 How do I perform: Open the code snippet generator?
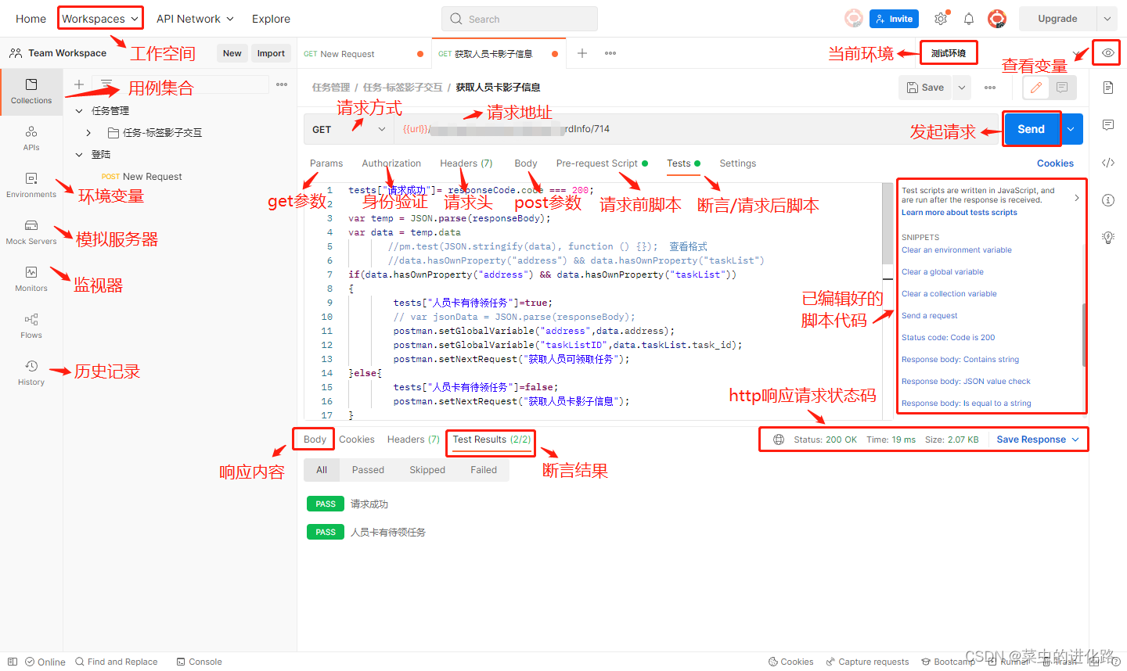[x=1108, y=163]
